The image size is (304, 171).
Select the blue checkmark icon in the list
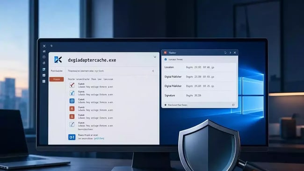tap(72, 93)
